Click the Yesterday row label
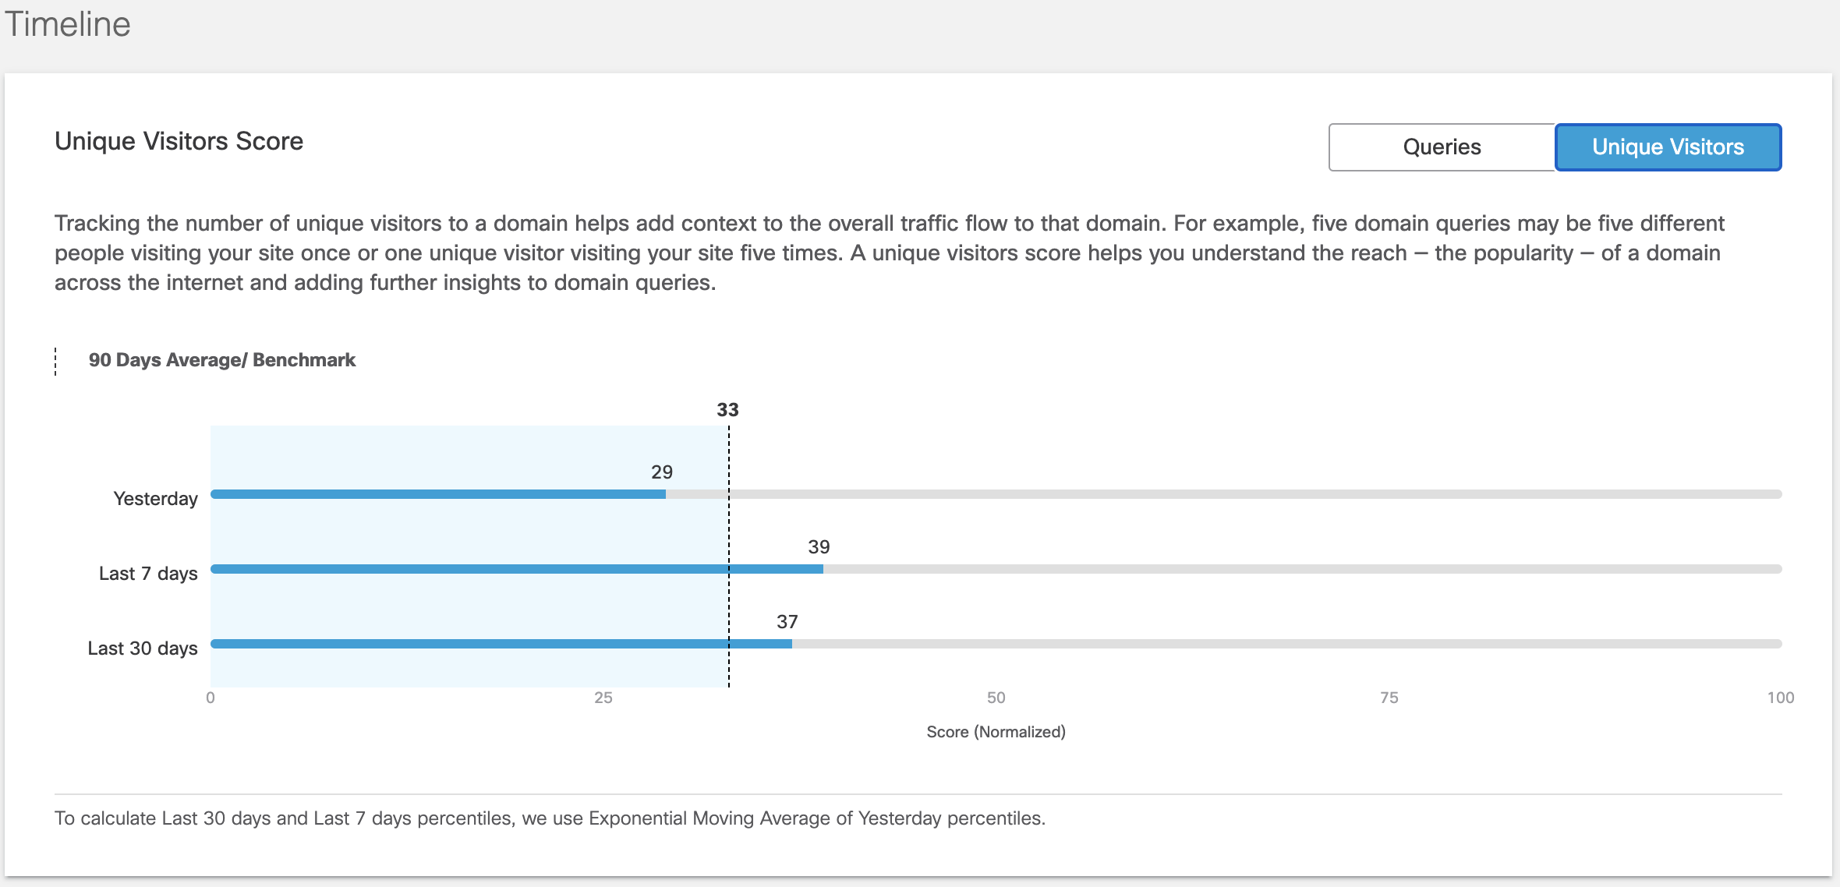The height and width of the screenshot is (887, 1840). pos(155,499)
